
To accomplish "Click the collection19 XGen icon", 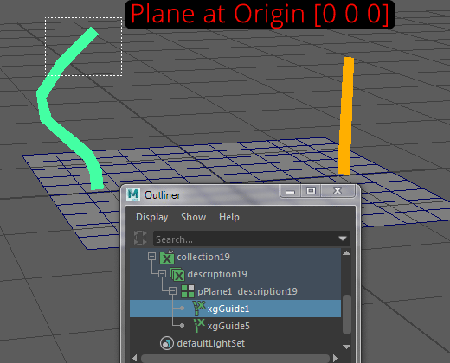I will (167, 257).
